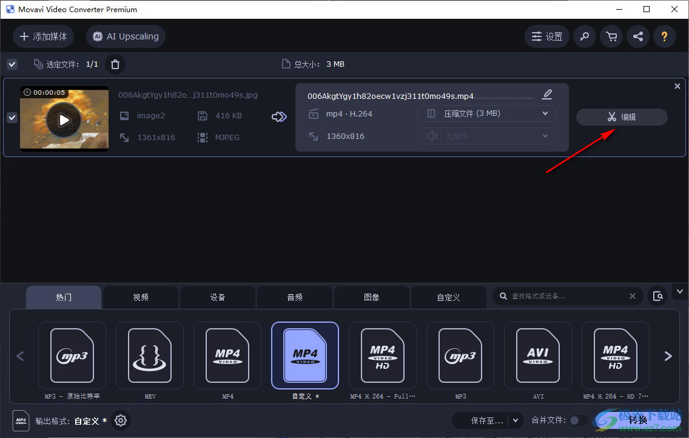Click the 1360x816 output resolution text

(345, 136)
